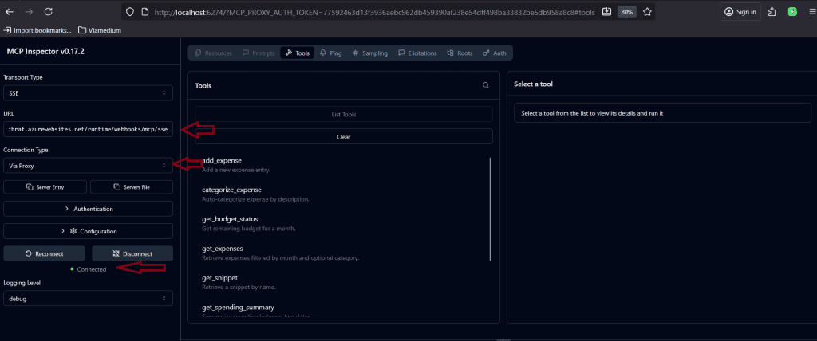Open the Logging Level dropdown
This screenshot has width=817, height=341.
[88, 297]
